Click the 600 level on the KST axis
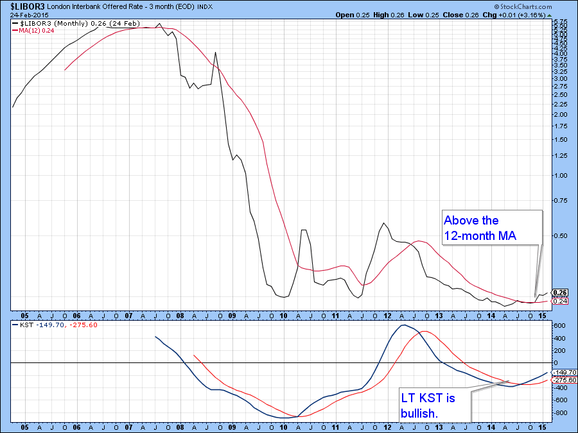 [559, 326]
